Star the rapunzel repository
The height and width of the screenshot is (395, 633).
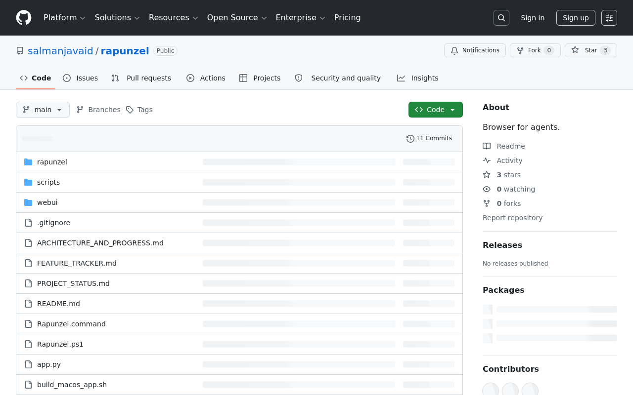[x=591, y=50]
